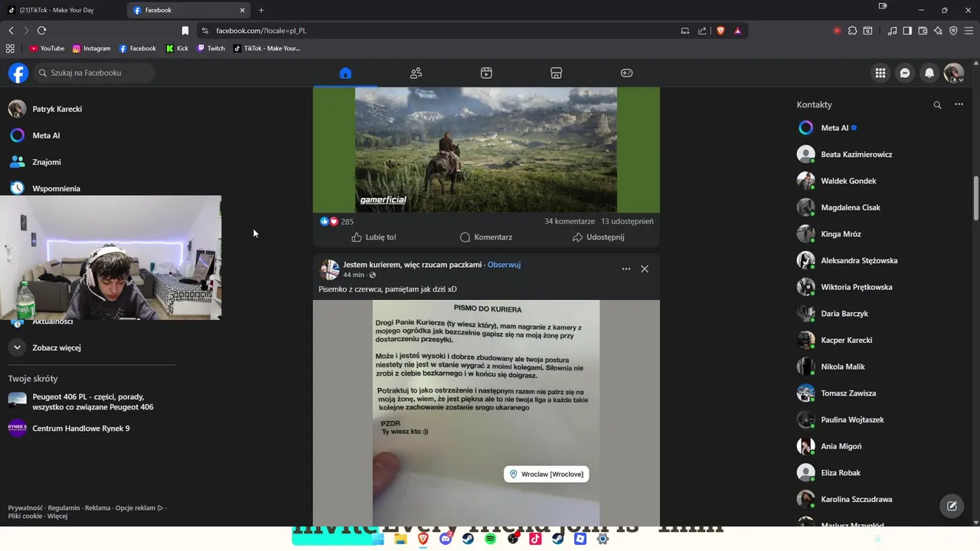Open Spotify from the taskbar

[x=490, y=539]
